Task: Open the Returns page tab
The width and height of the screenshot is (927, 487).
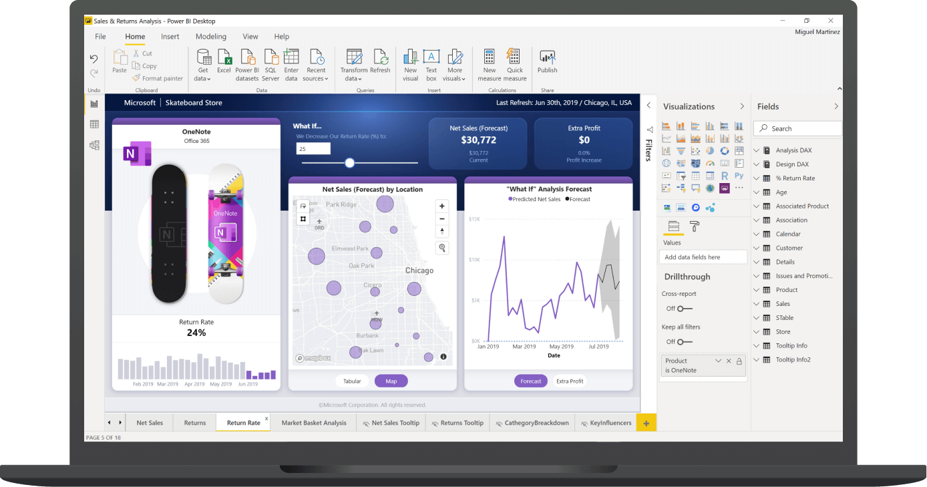Action: point(195,423)
